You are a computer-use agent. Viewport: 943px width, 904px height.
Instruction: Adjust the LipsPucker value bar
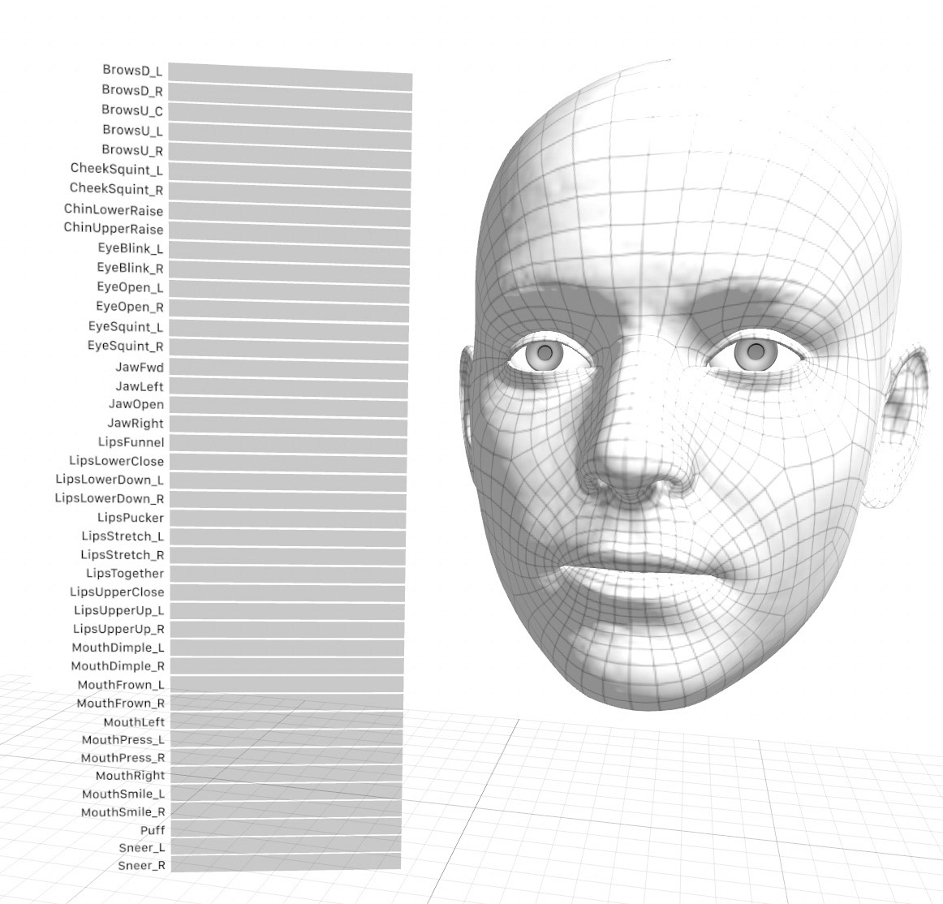287,520
